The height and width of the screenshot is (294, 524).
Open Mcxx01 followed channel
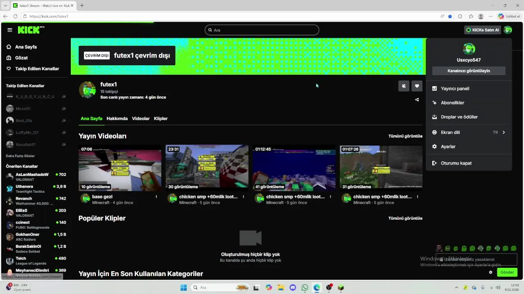coord(36,109)
